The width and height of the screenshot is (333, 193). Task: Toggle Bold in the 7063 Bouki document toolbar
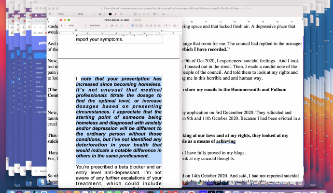point(133,25)
